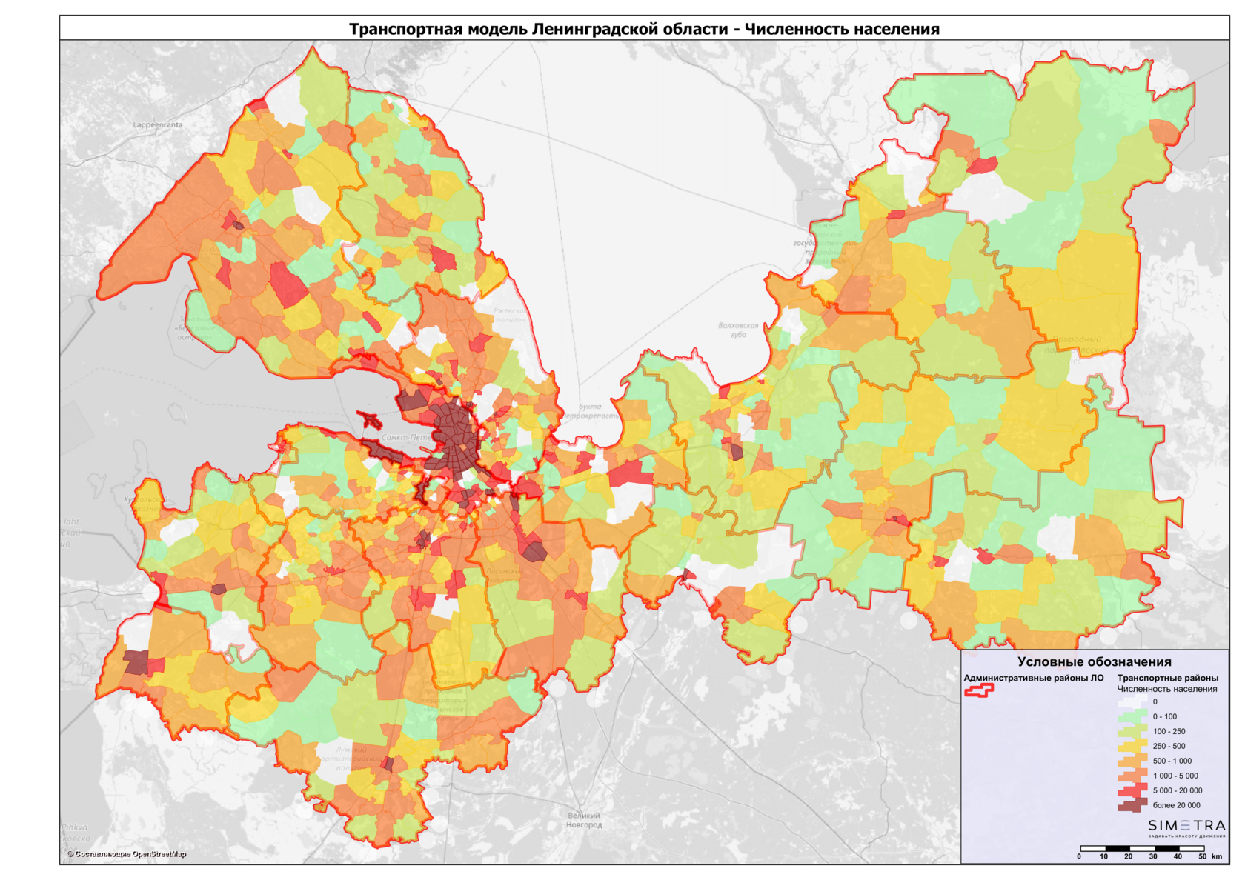The image size is (1245, 880).
Task: Click the 'Lappeenranta' city label on the map
Action: [157, 124]
